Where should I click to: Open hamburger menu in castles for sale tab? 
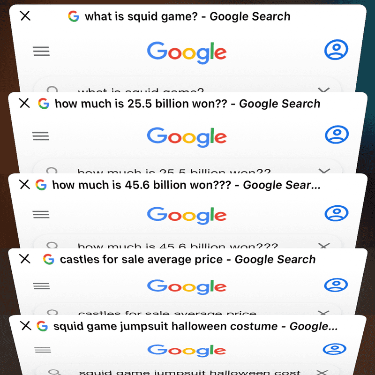tap(42, 286)
